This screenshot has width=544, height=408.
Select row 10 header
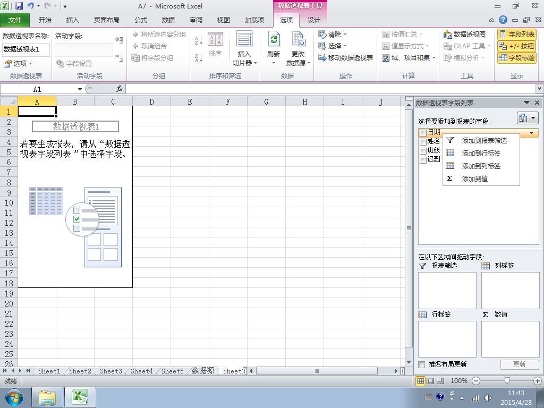point(8,202)
